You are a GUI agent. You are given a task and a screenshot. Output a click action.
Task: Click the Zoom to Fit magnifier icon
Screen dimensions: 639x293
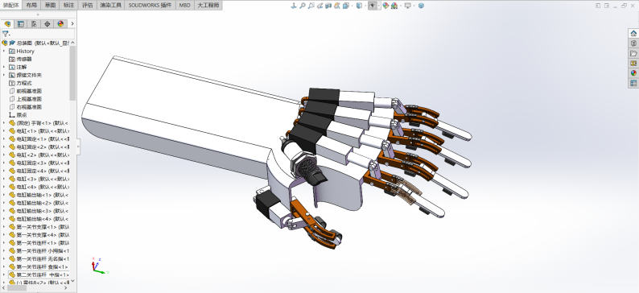303,6
